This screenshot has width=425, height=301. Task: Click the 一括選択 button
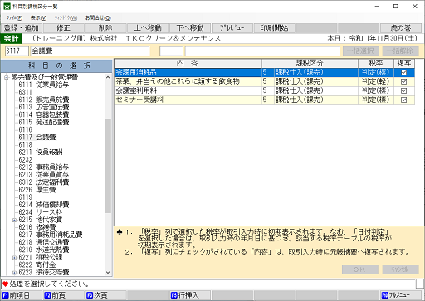361,51
